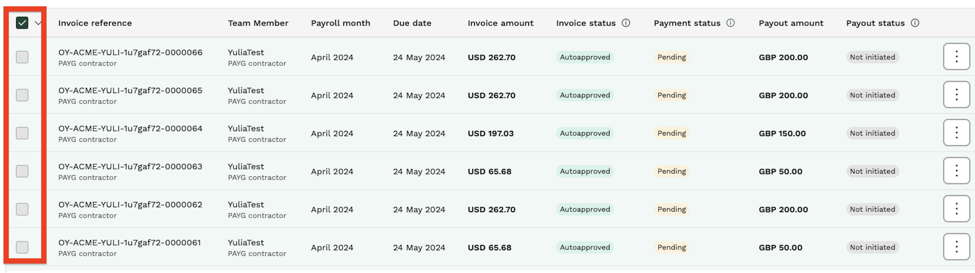
Task: Uncheck the select-all checkbox in the header
Action: coord(22,23)
